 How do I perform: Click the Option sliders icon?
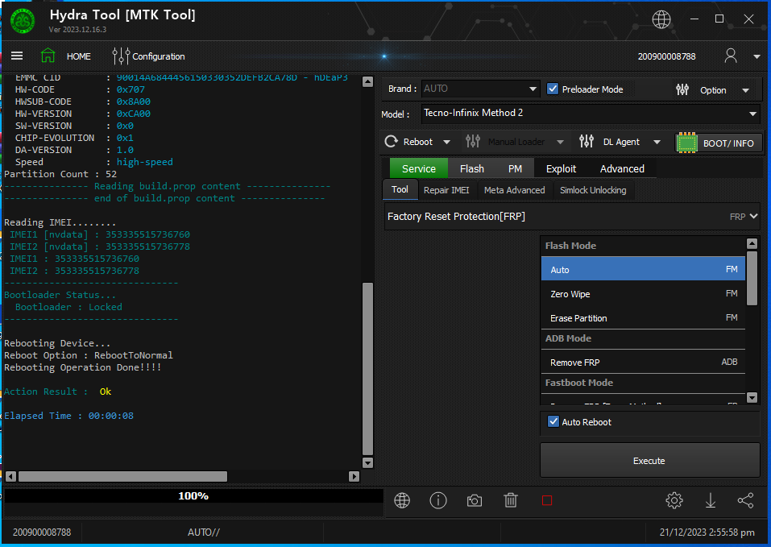(682, 89)
